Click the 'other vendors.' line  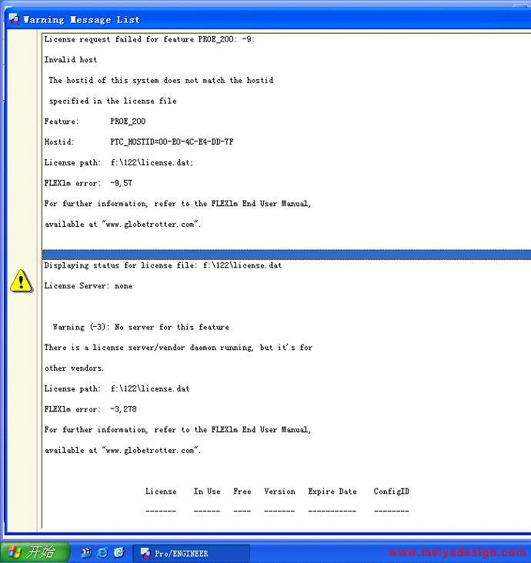click(x=75, y=368)
